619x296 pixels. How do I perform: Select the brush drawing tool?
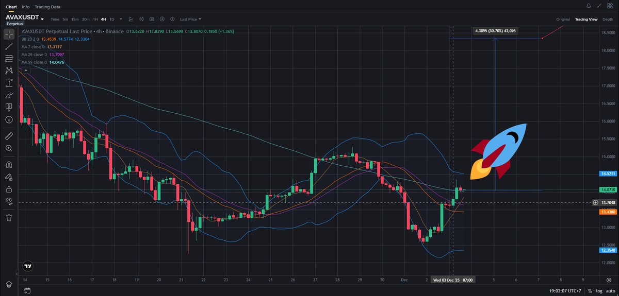[9, 95]
